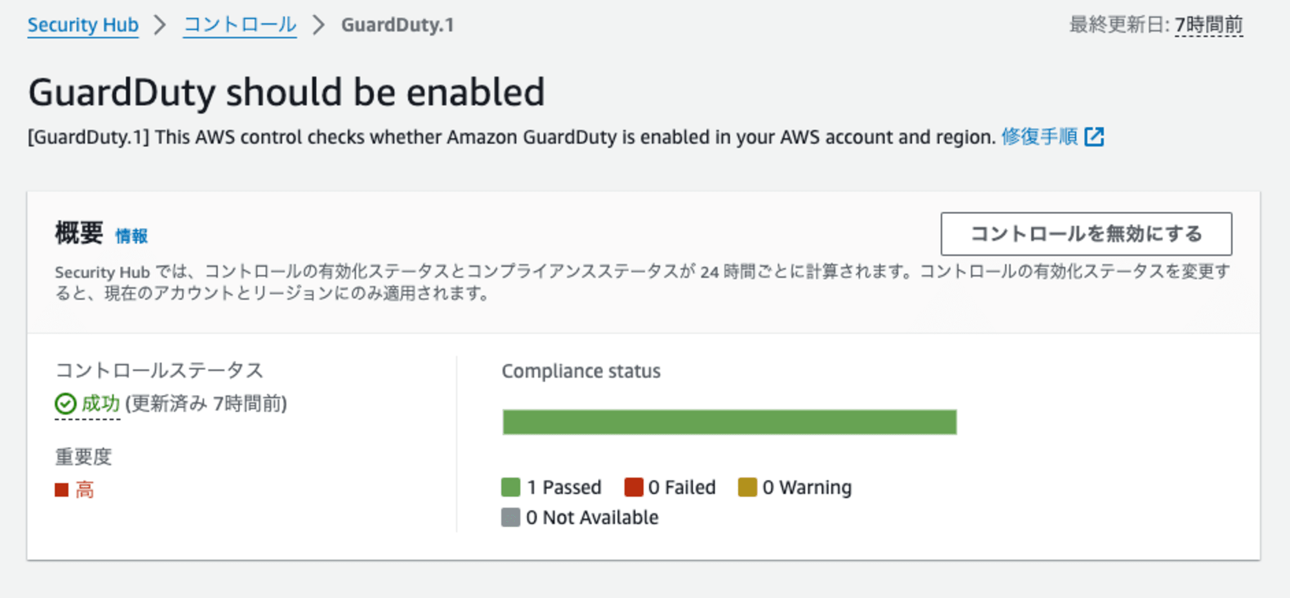Click the green Passed legend swatch
The height and width of the screenshot is (598, 1290).
[511, 487]
